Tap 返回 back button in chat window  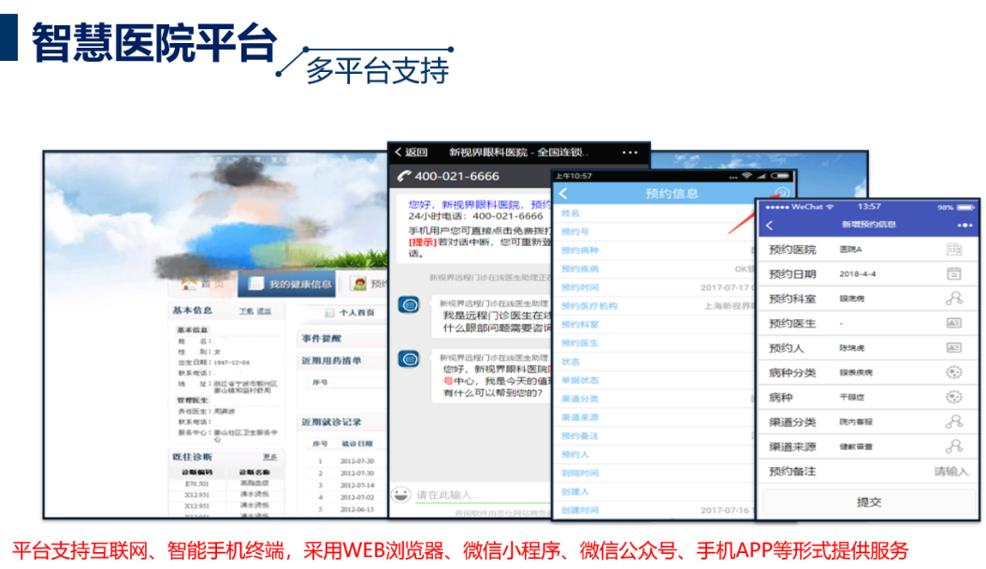coord(412,153)
